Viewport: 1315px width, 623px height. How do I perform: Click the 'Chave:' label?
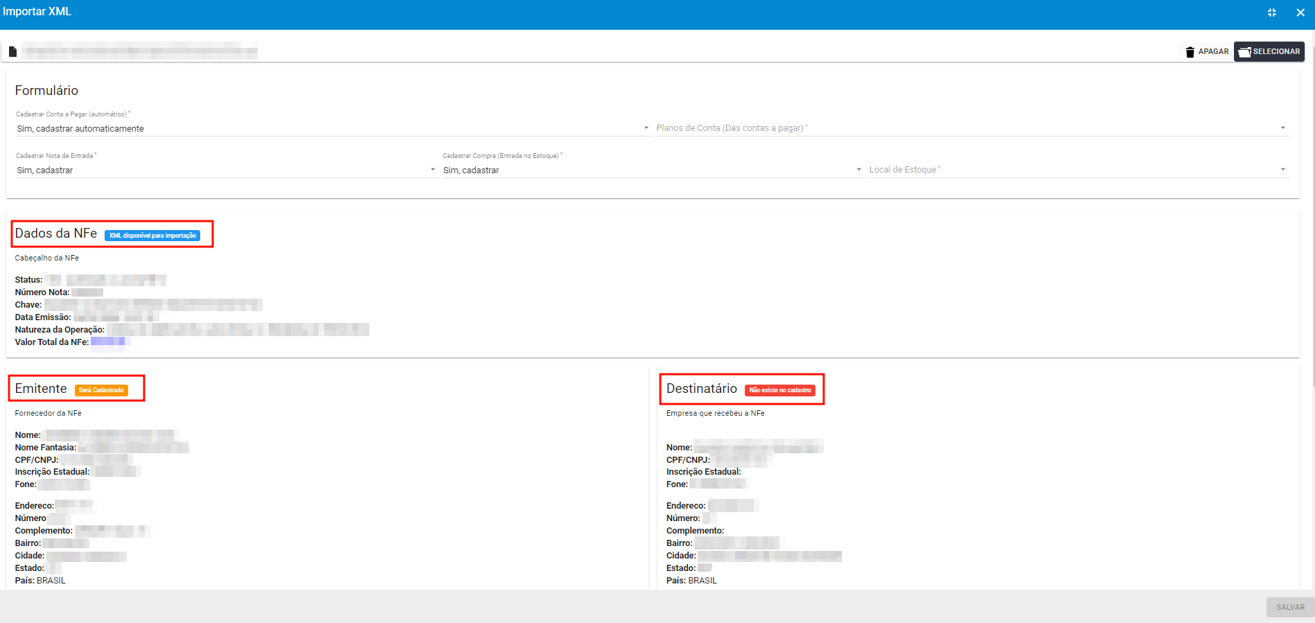(x=28, y=305)
